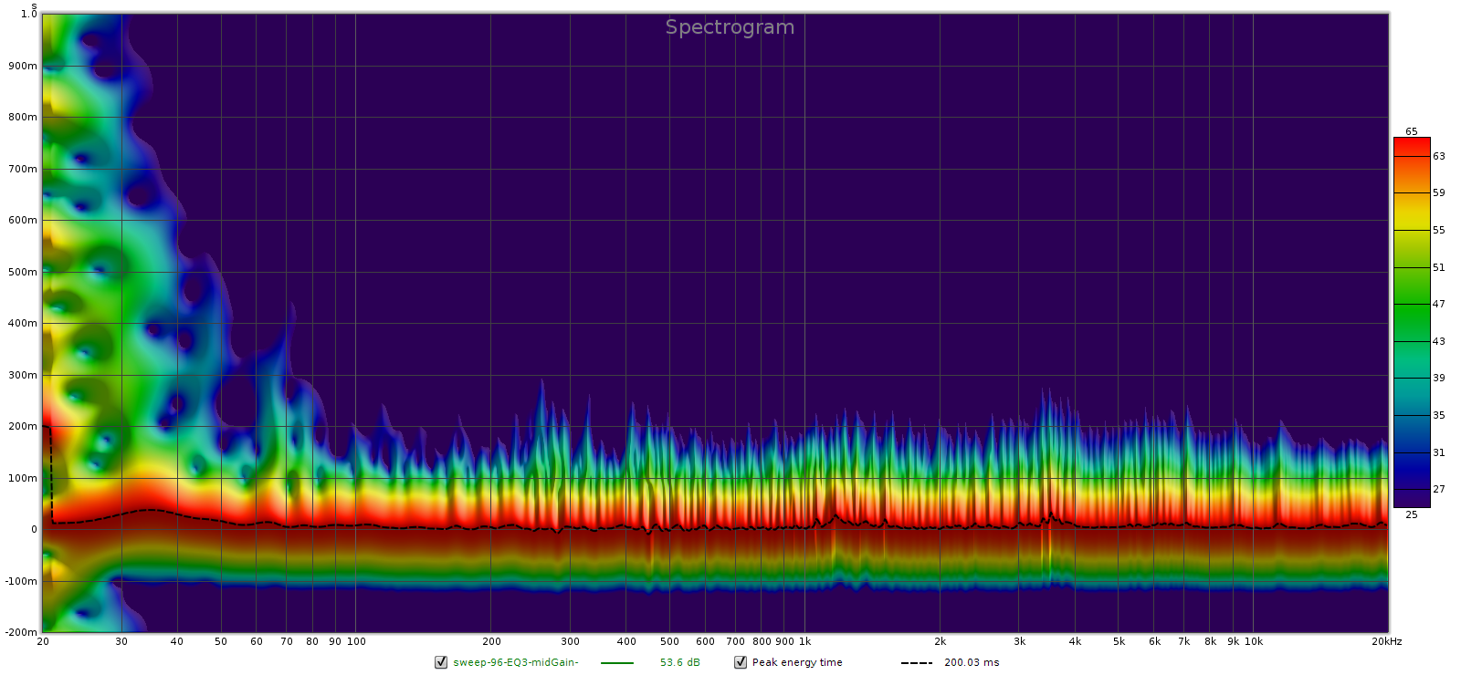Click the "Peak energy time" legend label
The height and width of the screenshot is (675, 1461).
797,662
